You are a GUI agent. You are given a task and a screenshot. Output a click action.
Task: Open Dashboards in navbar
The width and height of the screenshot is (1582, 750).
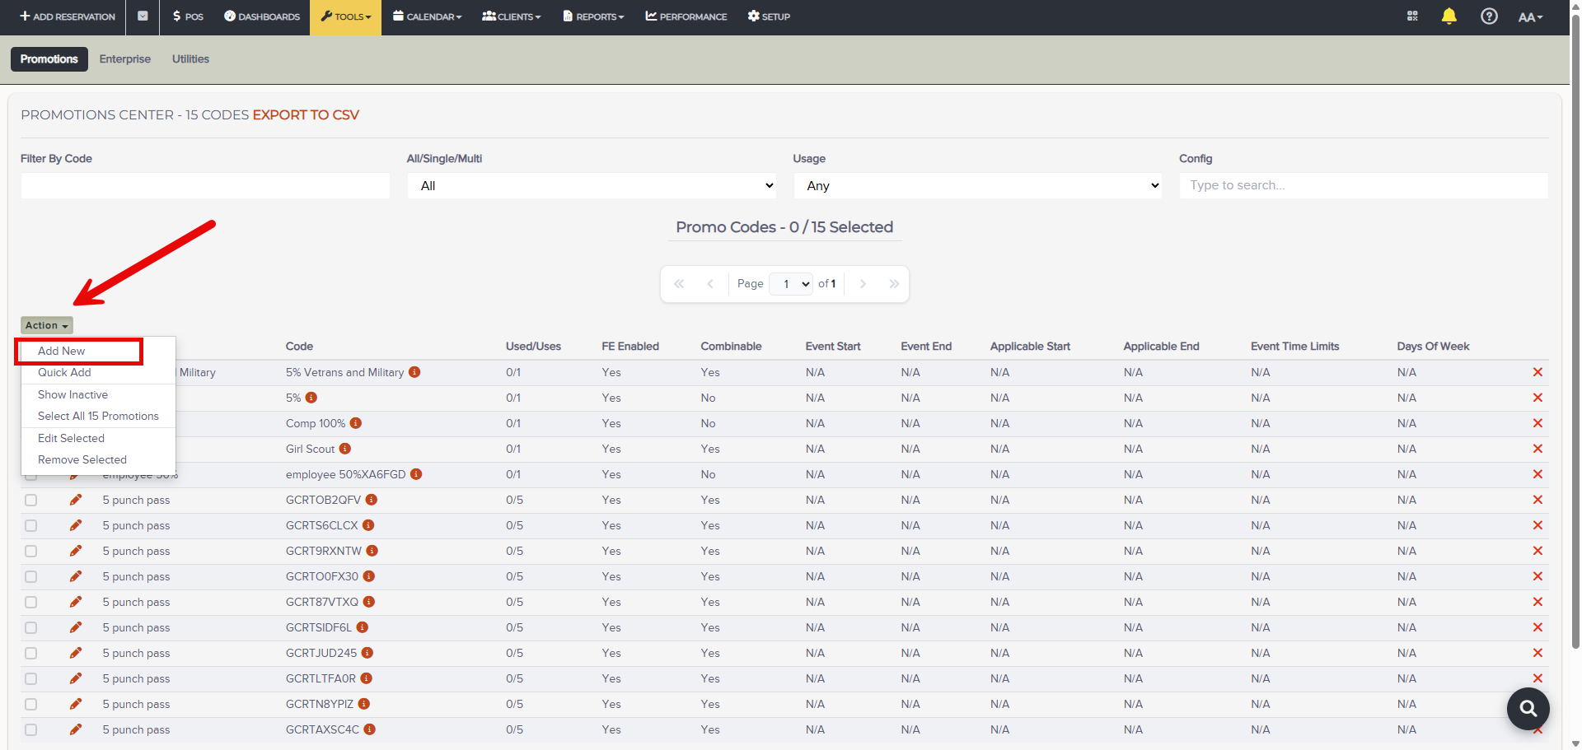(x=262, y=16)
